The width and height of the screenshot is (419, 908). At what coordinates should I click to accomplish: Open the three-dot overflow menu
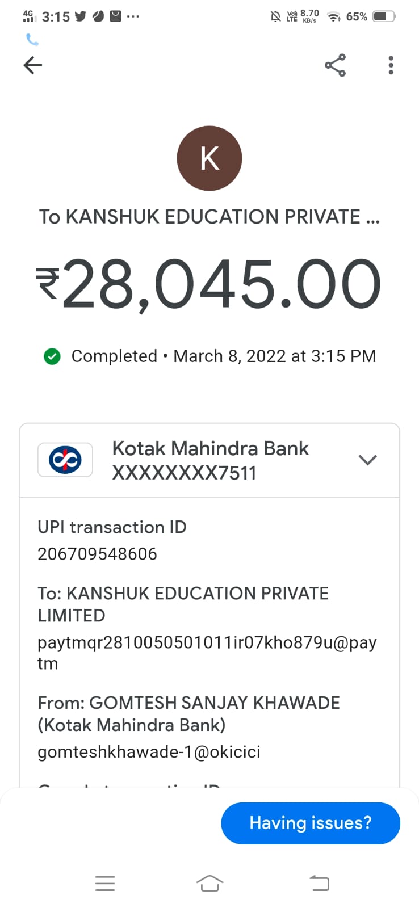(x=391, y=65)
